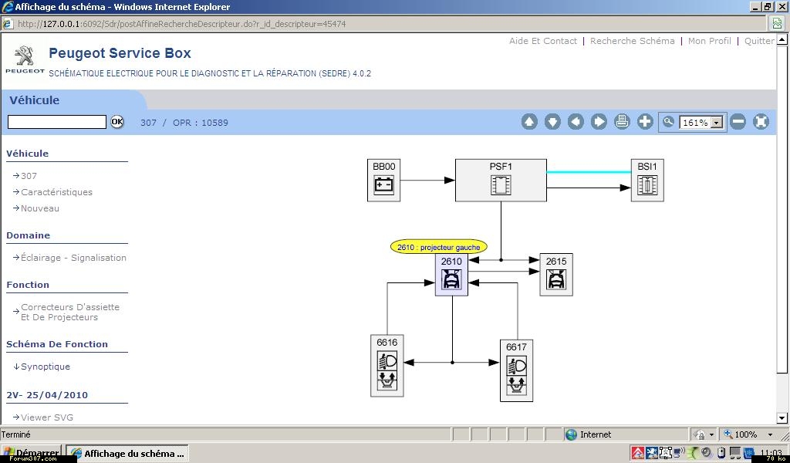Click the red tray icon in the system tray
This screenshot has height=463, width=790.
pos(637,453)
